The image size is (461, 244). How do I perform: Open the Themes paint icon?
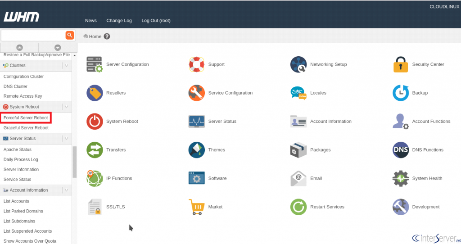coord(196,150)
